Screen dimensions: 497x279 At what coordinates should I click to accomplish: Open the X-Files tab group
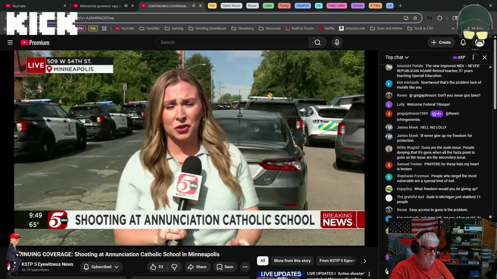(x=375, y=6)
